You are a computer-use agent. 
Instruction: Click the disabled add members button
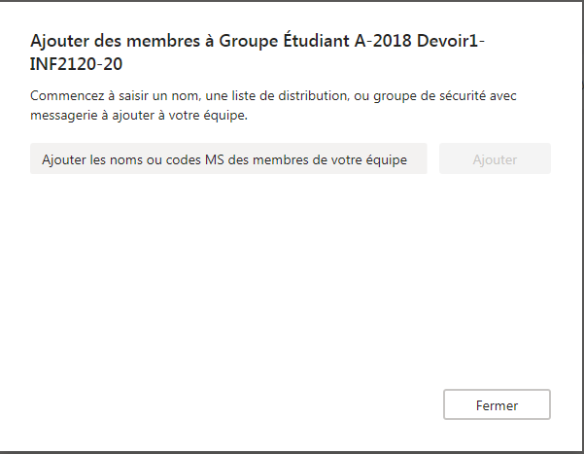[495, 159]
